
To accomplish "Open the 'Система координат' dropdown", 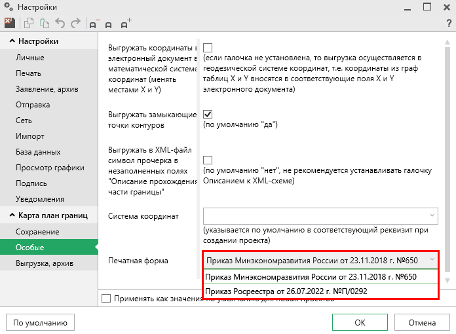I will point(320,215).
